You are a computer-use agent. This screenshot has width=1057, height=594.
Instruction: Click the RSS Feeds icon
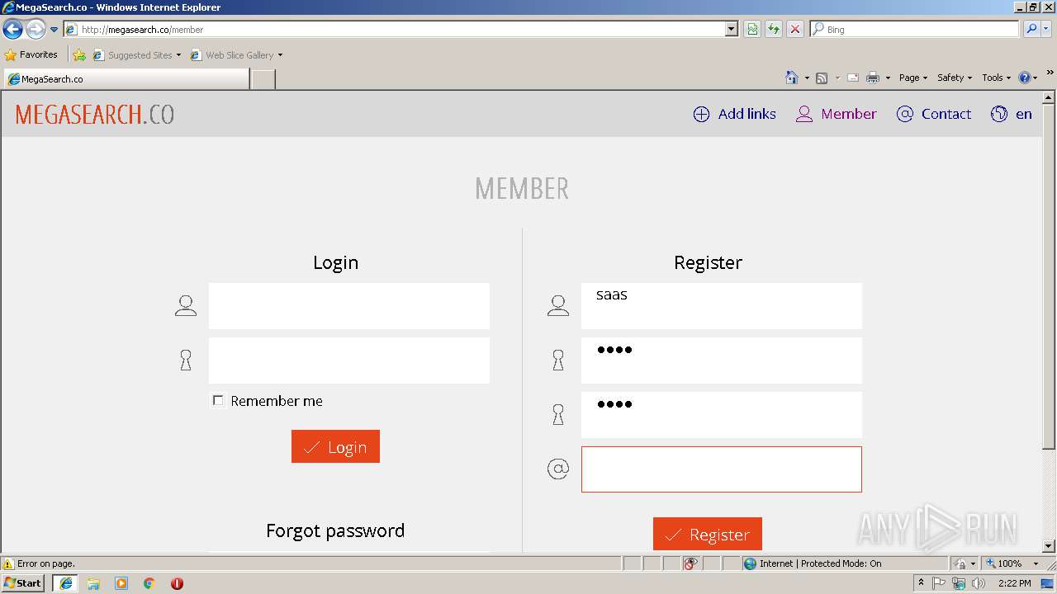pyautogui.click(x=822, y=78)
